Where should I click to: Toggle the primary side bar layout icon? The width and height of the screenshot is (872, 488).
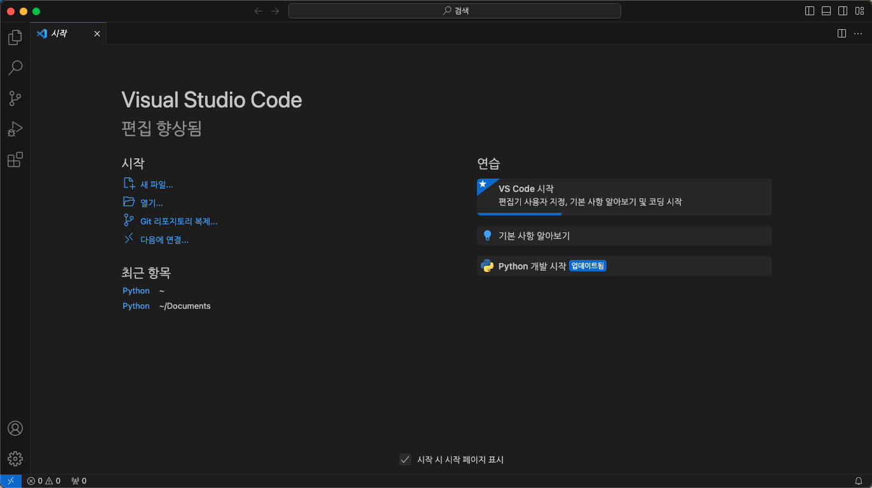(810, 11)
